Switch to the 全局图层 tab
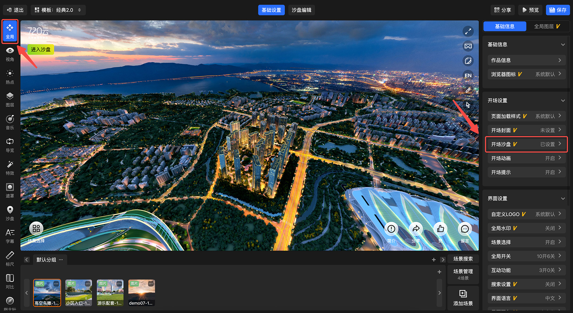The height and width of the screenshot is (313, 573). (x=547, y=26)
